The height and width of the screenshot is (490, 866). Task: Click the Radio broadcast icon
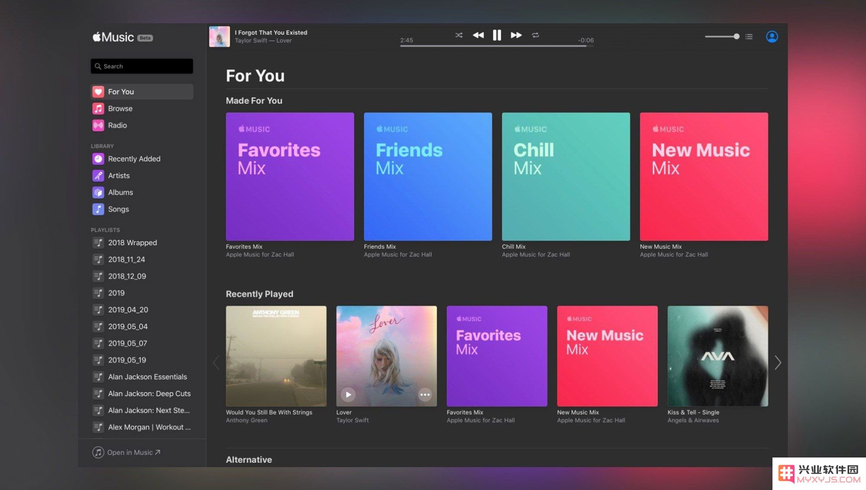(98, 125)
